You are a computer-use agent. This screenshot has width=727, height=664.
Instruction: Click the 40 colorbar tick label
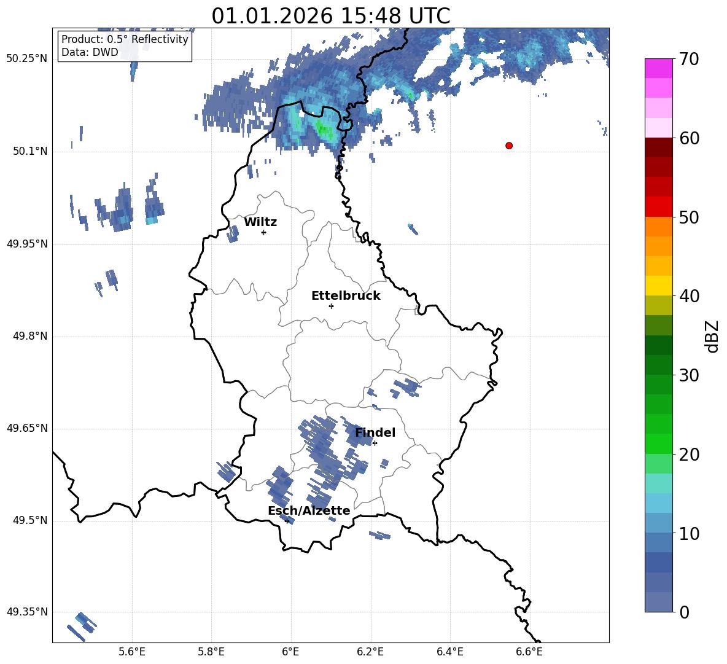point(688,296)
